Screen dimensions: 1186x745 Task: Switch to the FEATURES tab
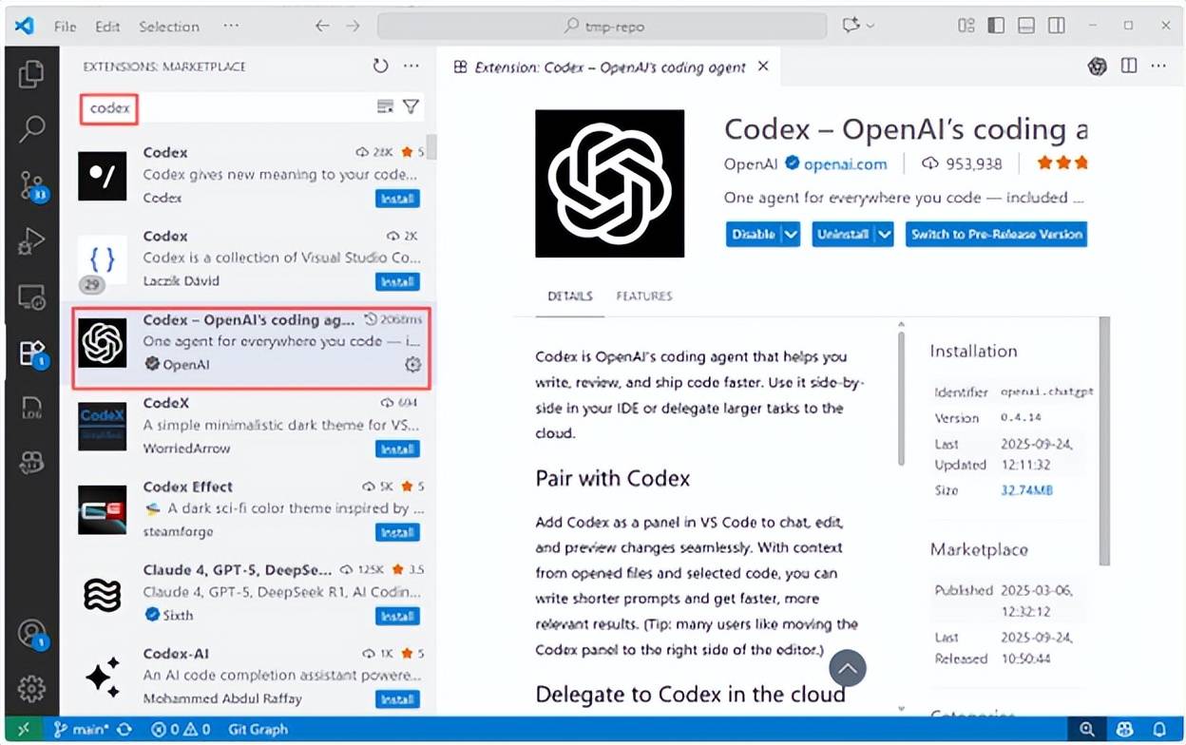coord(643,296)
